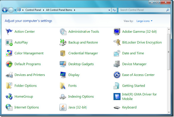Viewport: 174px width, 117px height.
Task: Open the Adobe Gamma monitor icon
Action: [117, 32]
